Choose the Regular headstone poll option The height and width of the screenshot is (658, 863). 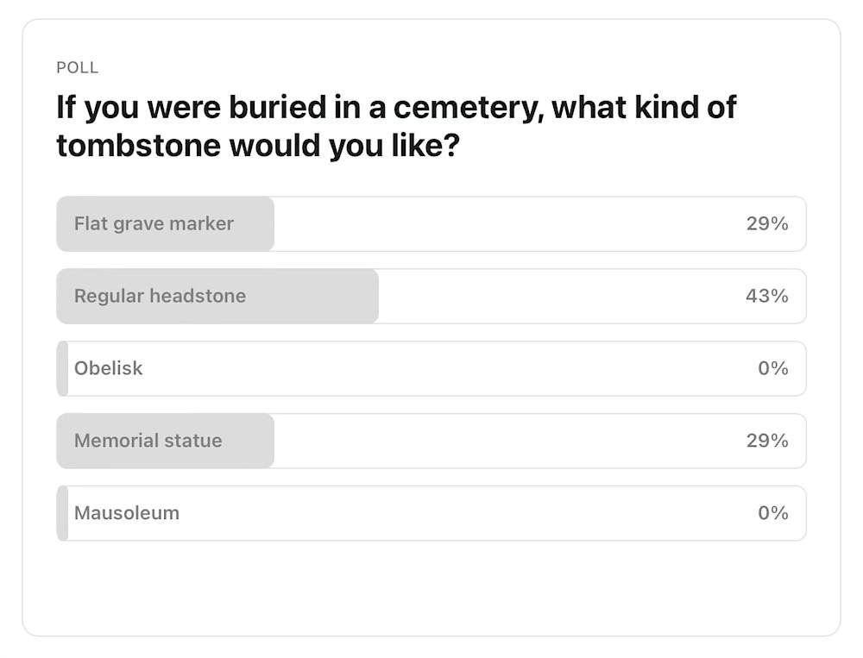click(x=431, y=296)
